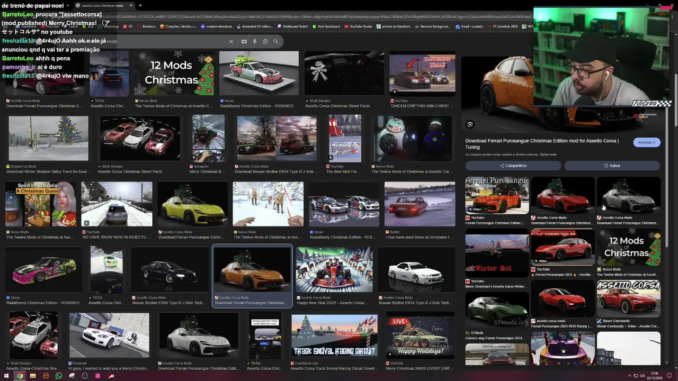This screenshot has width=678, height=381.
Task: Open the Kick Dashboard bookmark
Action: pos(326,26)
